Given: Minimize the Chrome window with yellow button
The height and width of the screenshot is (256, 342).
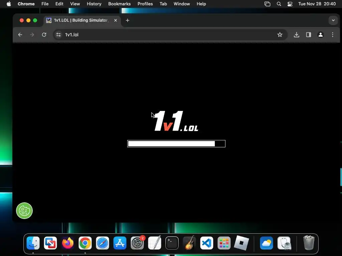Looking at the screenshot, I should pyautogui.click(x=28, y=20).
